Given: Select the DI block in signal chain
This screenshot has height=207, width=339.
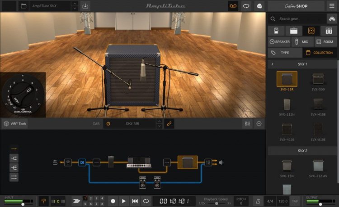Looking at the screenshot, I should [82, 162].
